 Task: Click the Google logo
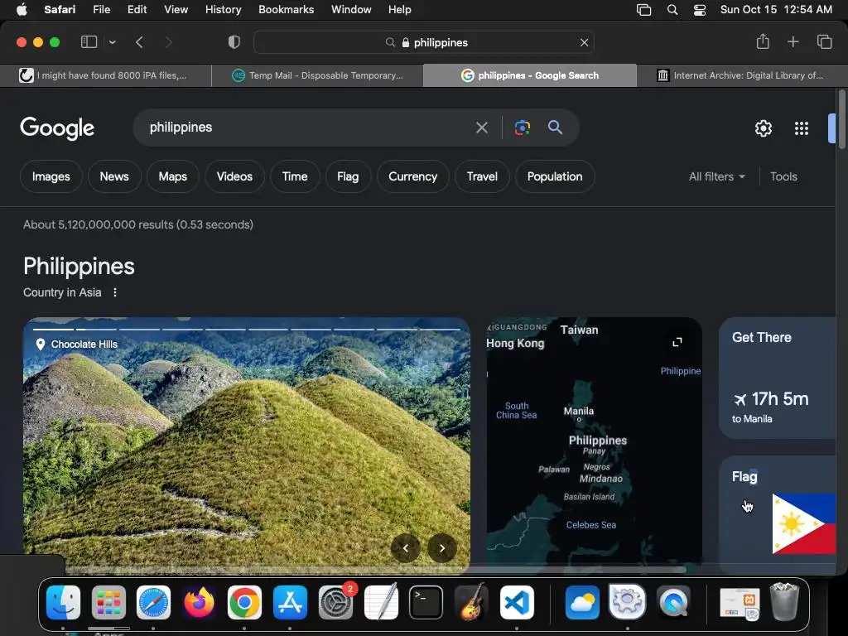click(x=57, y=128)
